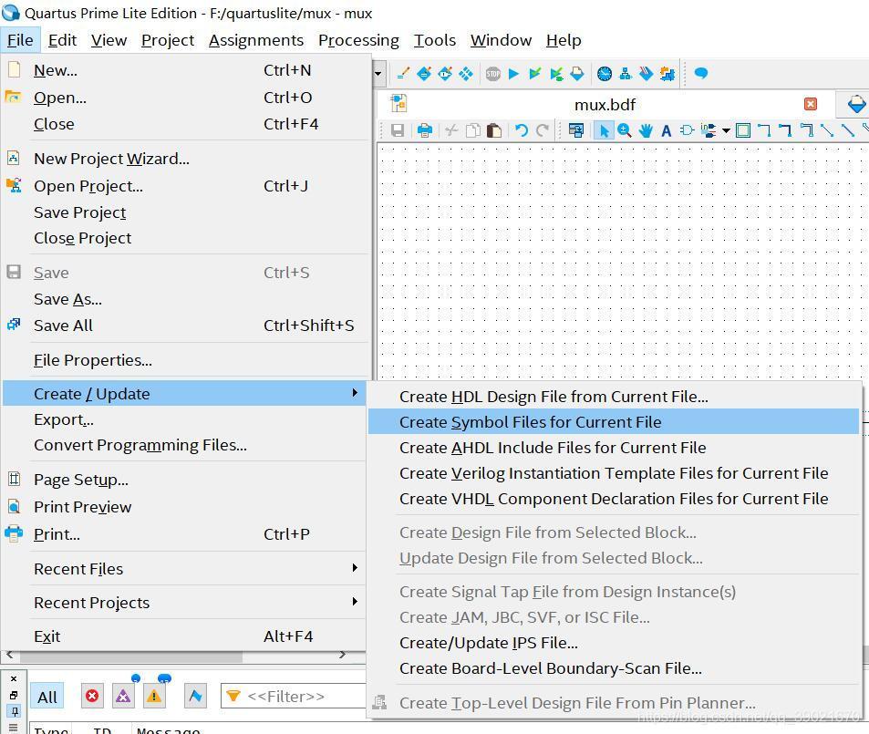
Task: Click the Undo arrow icon
Action: [x=521, y=130]
